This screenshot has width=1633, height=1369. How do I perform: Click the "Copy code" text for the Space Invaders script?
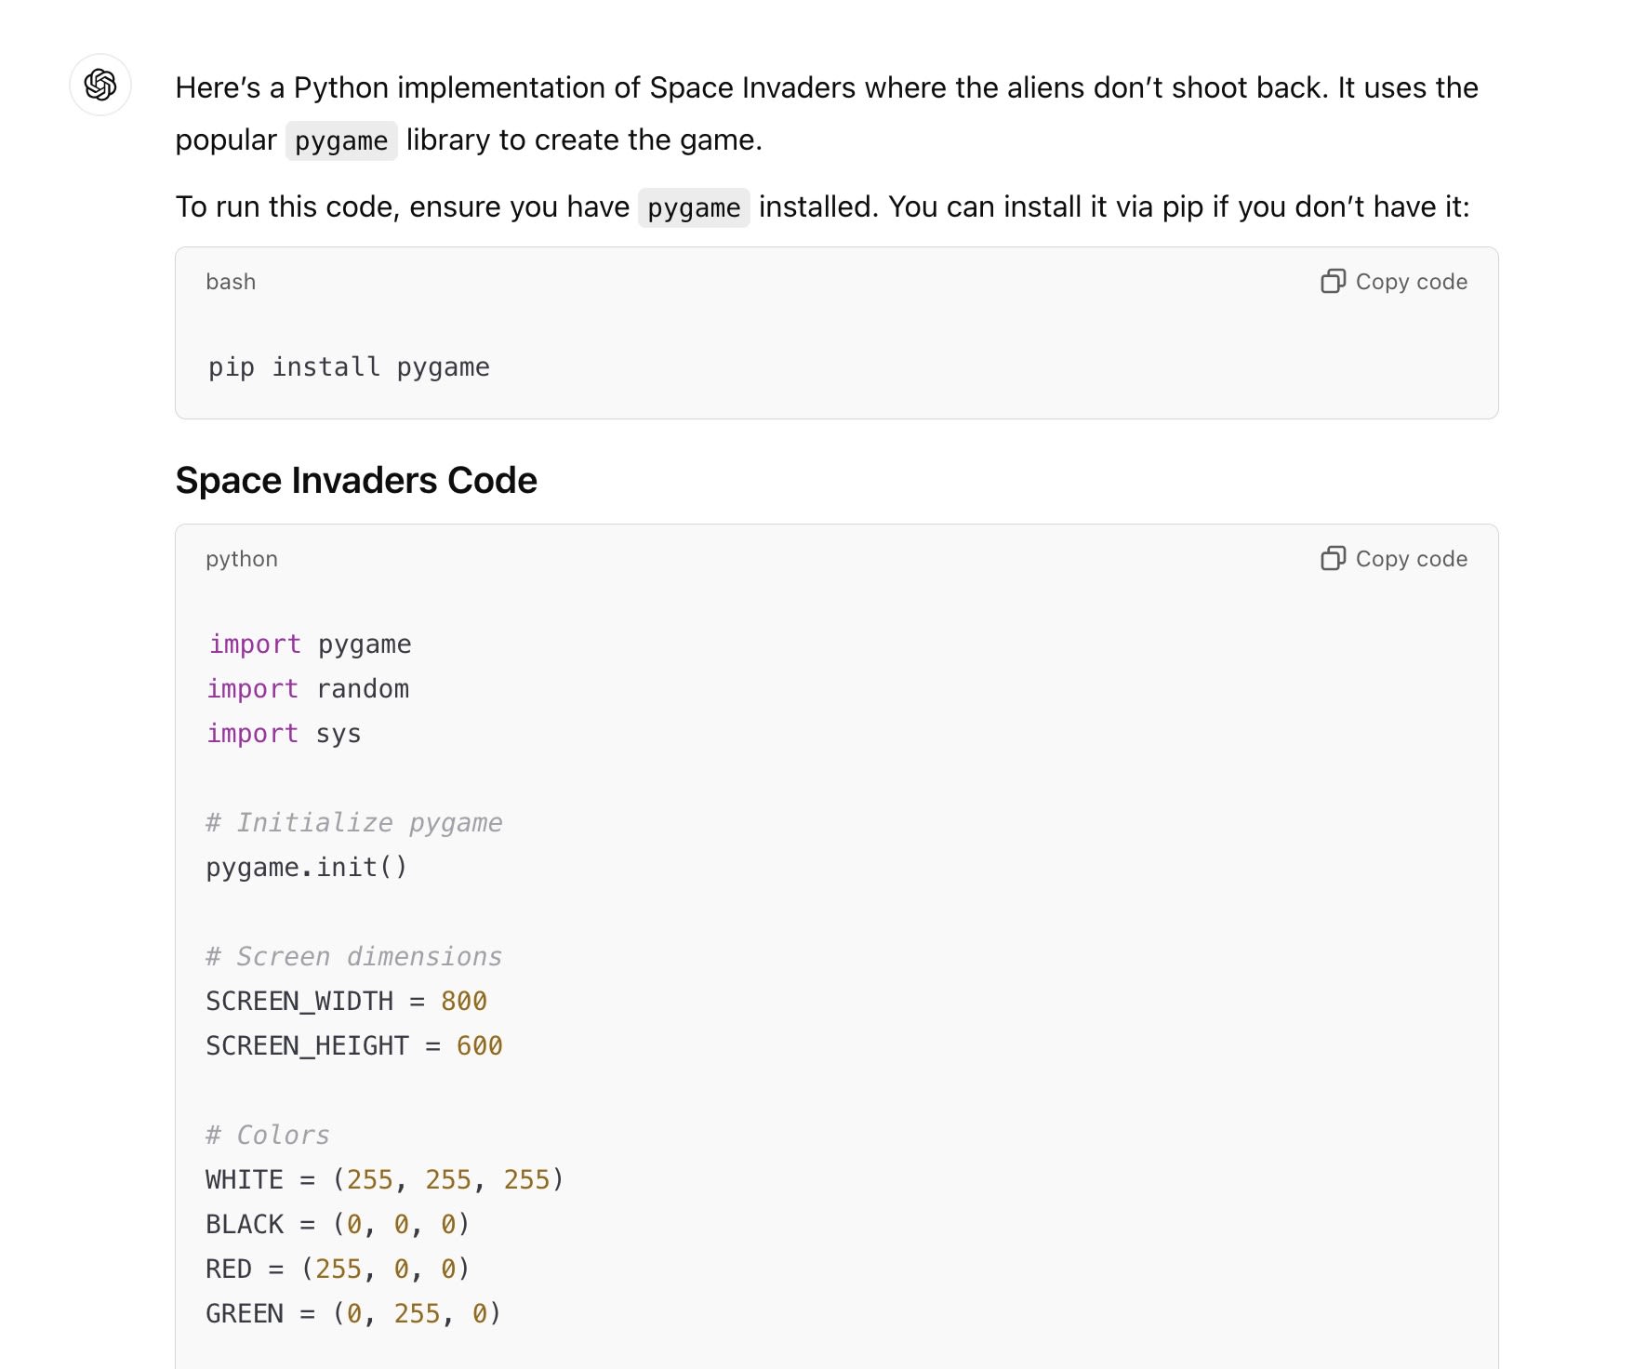point(1411,559)
